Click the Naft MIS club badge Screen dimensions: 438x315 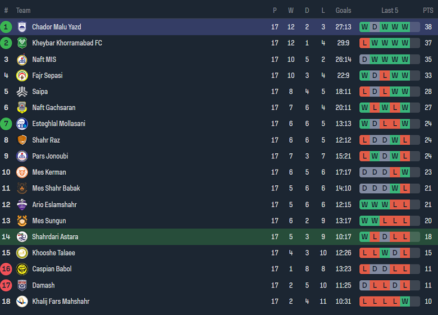coord(22,60)
